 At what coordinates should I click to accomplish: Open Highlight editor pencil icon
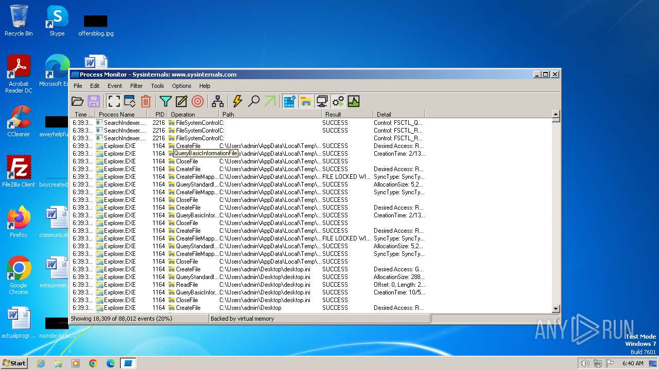pyautogui.click(x=181, y=101)
